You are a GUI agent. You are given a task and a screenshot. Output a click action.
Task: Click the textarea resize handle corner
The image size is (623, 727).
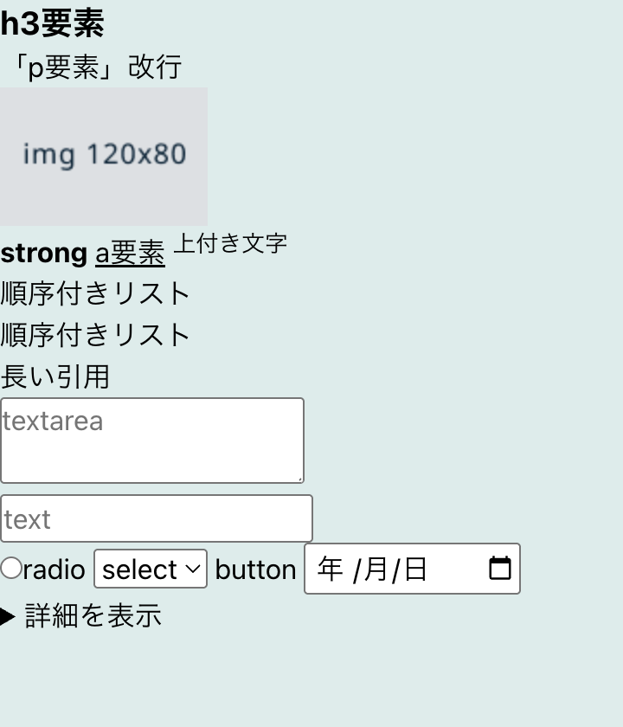click(299, 478)
